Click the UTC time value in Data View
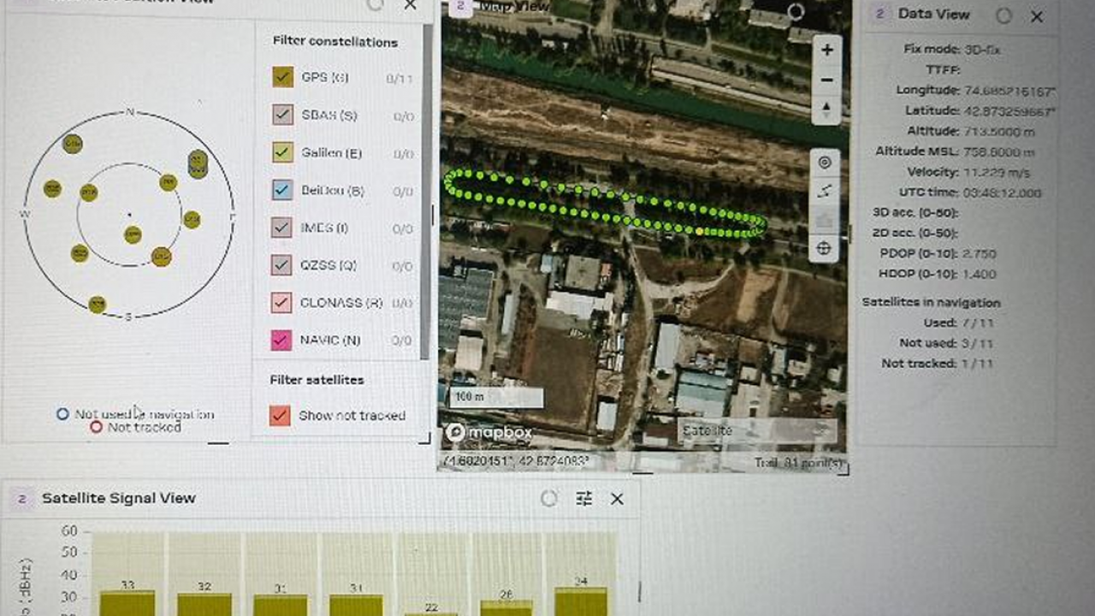Viewport: 1095px width, 616px height. [1003, 193]
